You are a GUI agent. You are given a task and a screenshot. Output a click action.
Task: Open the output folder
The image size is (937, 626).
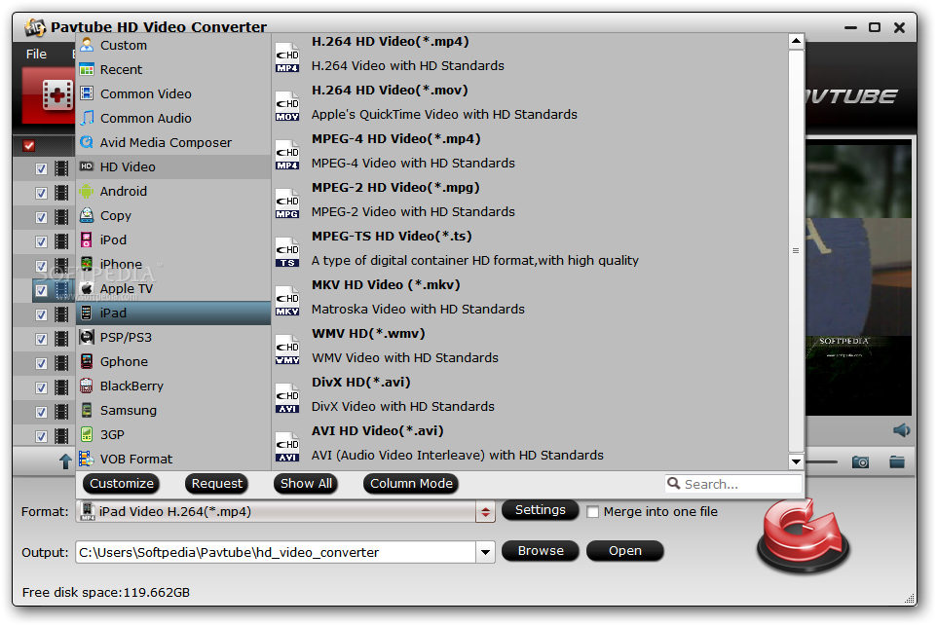coord(625,551)
